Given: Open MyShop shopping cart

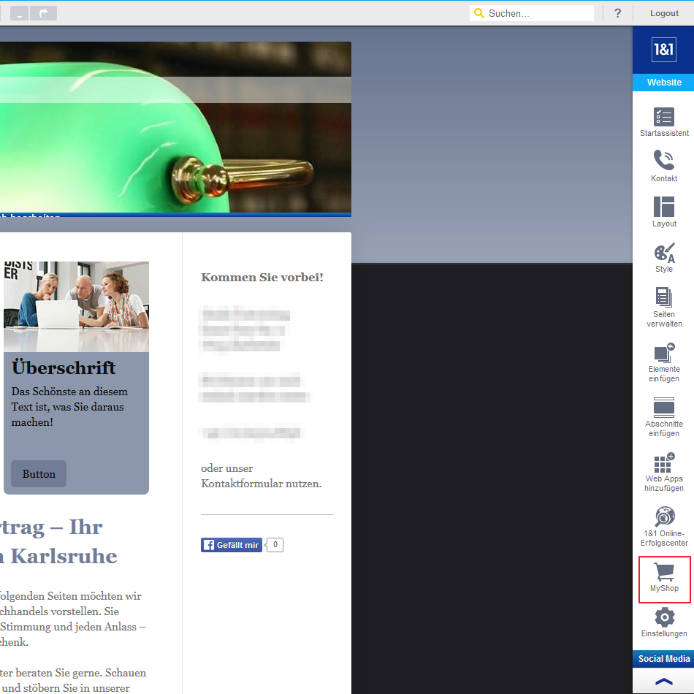Looking at the screenshot, I should coord(664,579).
